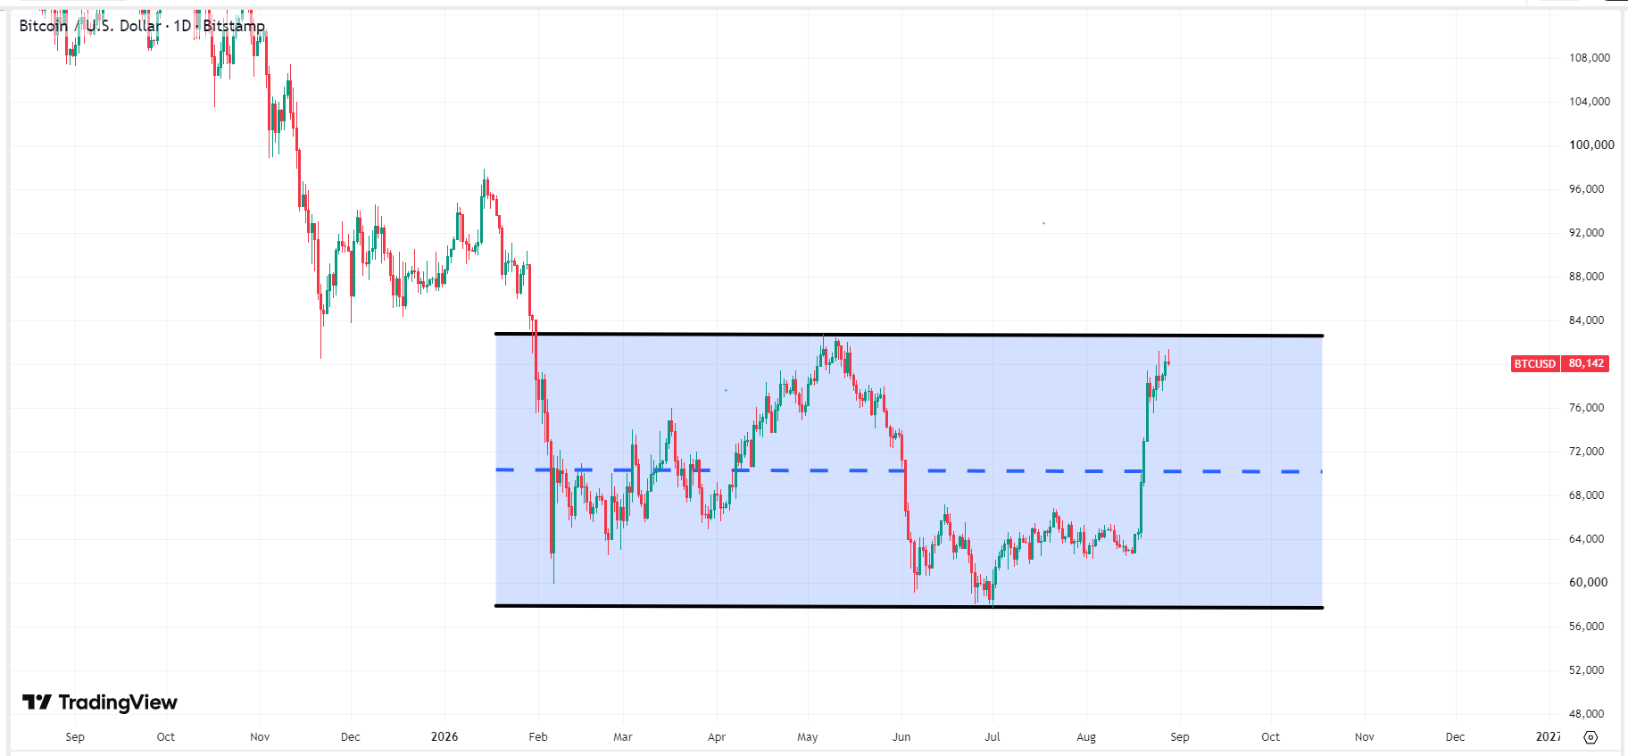Screen dimensions: 1628x756
Task: Click the Nov label under the 2025 candles
Action: [x=260, y=736]
